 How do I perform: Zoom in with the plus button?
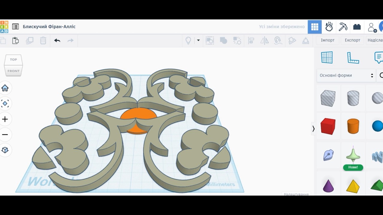coord(5,119)
